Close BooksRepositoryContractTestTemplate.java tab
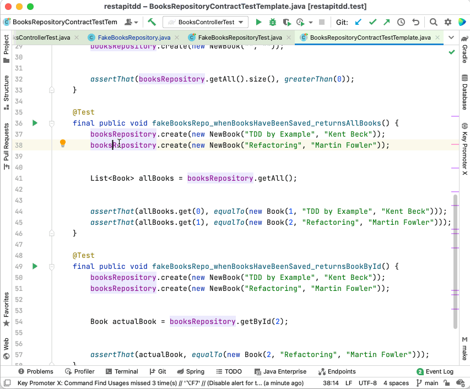This screenshot has width=470, height=389. pos(437,37)
